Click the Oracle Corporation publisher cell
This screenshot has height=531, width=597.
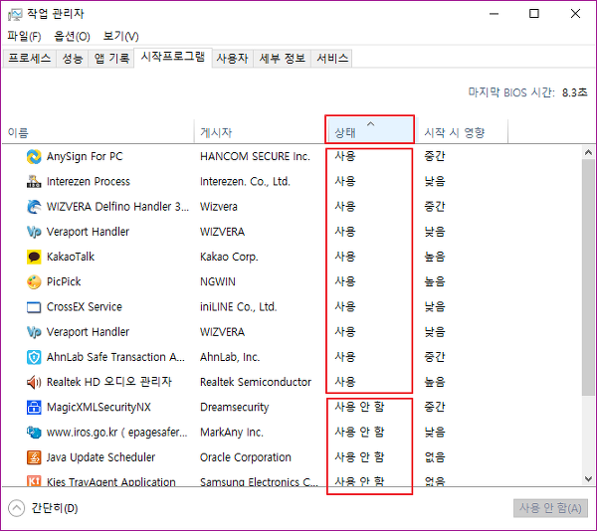tap(246, 457)
